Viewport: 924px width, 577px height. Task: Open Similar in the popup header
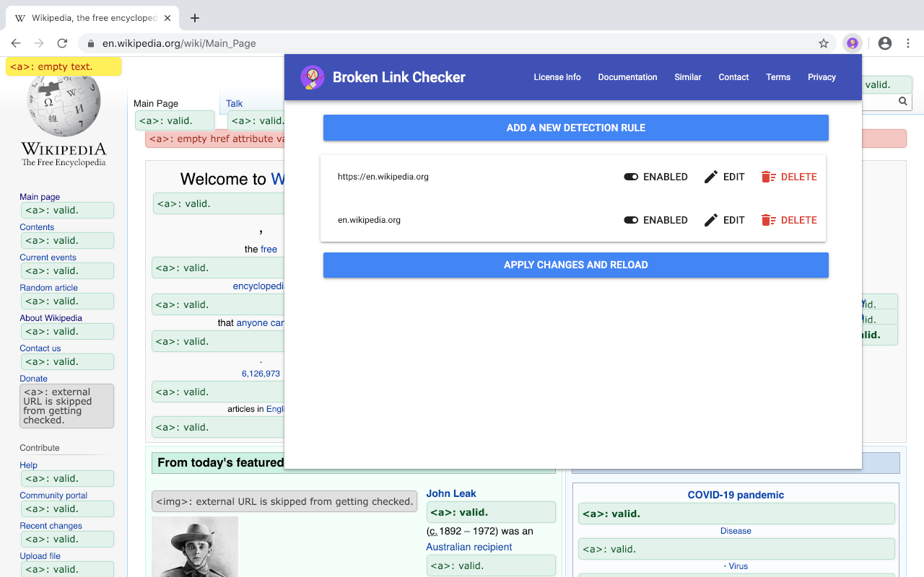point(688,77)
